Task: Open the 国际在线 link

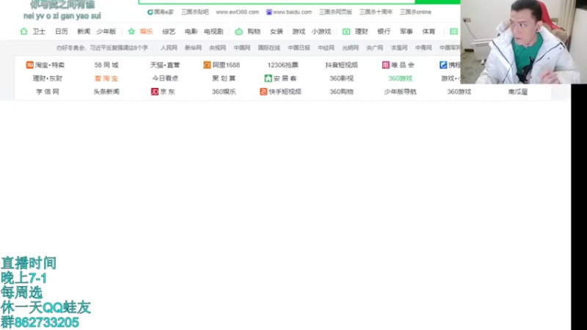Action: (269, 48)
